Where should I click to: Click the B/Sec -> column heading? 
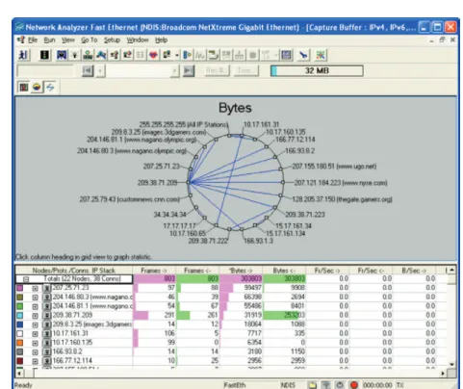tap(414, 271)
